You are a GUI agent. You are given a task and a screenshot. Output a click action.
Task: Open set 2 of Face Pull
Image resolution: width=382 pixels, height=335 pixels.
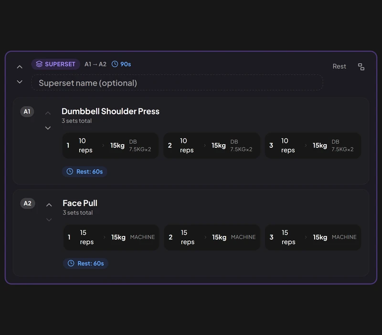212,238
